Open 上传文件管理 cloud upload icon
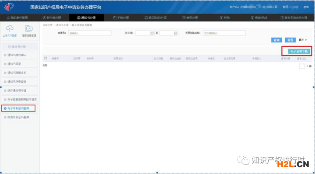The height and width of the screenshot is (174, 315). [10, 29]
